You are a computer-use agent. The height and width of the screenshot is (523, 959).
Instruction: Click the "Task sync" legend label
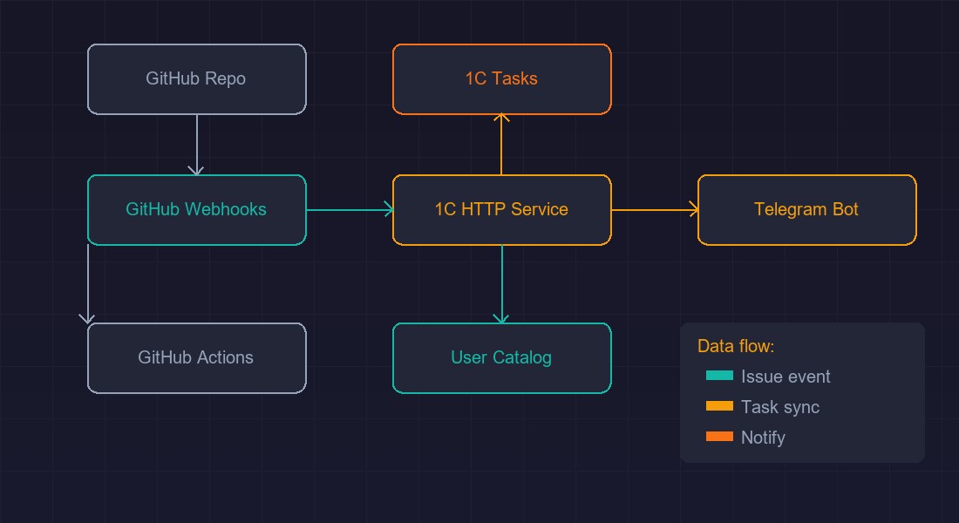(x=779, y=407)
